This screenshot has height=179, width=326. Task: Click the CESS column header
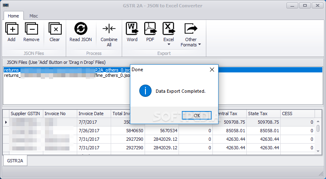297,114
